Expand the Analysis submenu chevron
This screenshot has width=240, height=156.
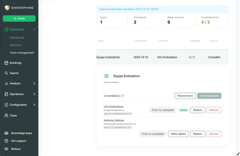coord(34,83)
